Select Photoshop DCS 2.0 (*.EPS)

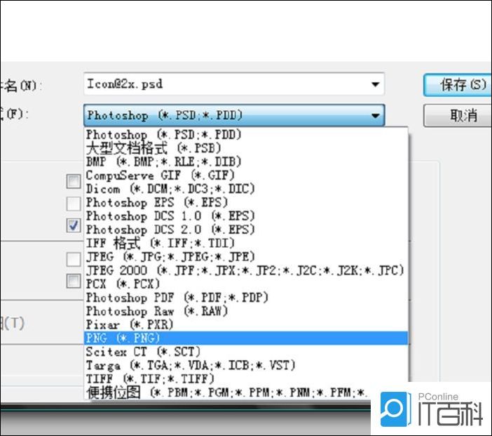246,230
